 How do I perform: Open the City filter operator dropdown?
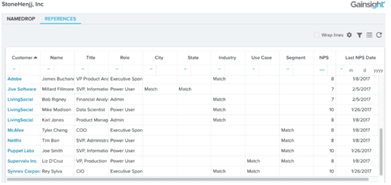(151, 69)
